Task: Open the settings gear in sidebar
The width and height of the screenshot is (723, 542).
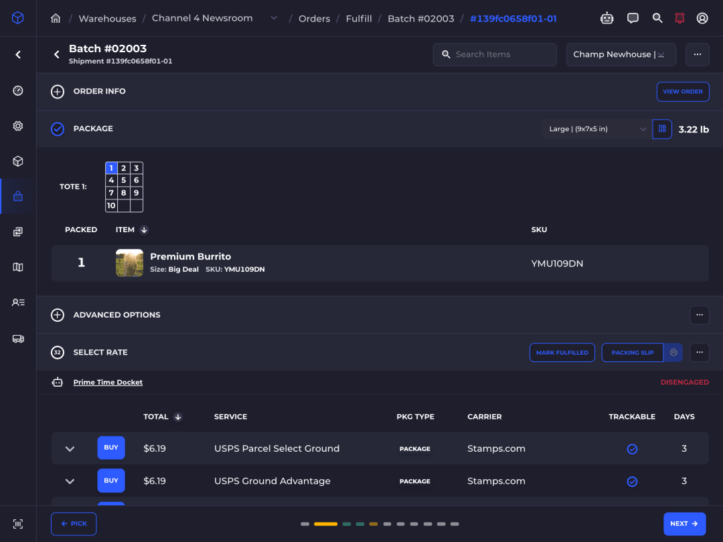Action: tap(18, 126)
